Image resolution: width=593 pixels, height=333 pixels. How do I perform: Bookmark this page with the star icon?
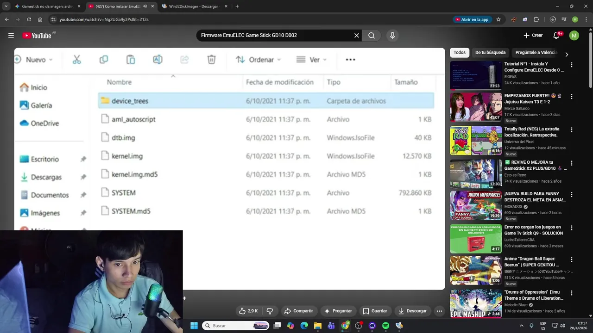[x=498, y=19]
